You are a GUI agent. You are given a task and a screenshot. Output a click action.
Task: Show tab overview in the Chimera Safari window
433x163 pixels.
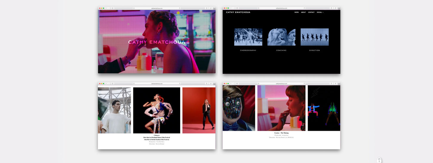click(211, 84)
